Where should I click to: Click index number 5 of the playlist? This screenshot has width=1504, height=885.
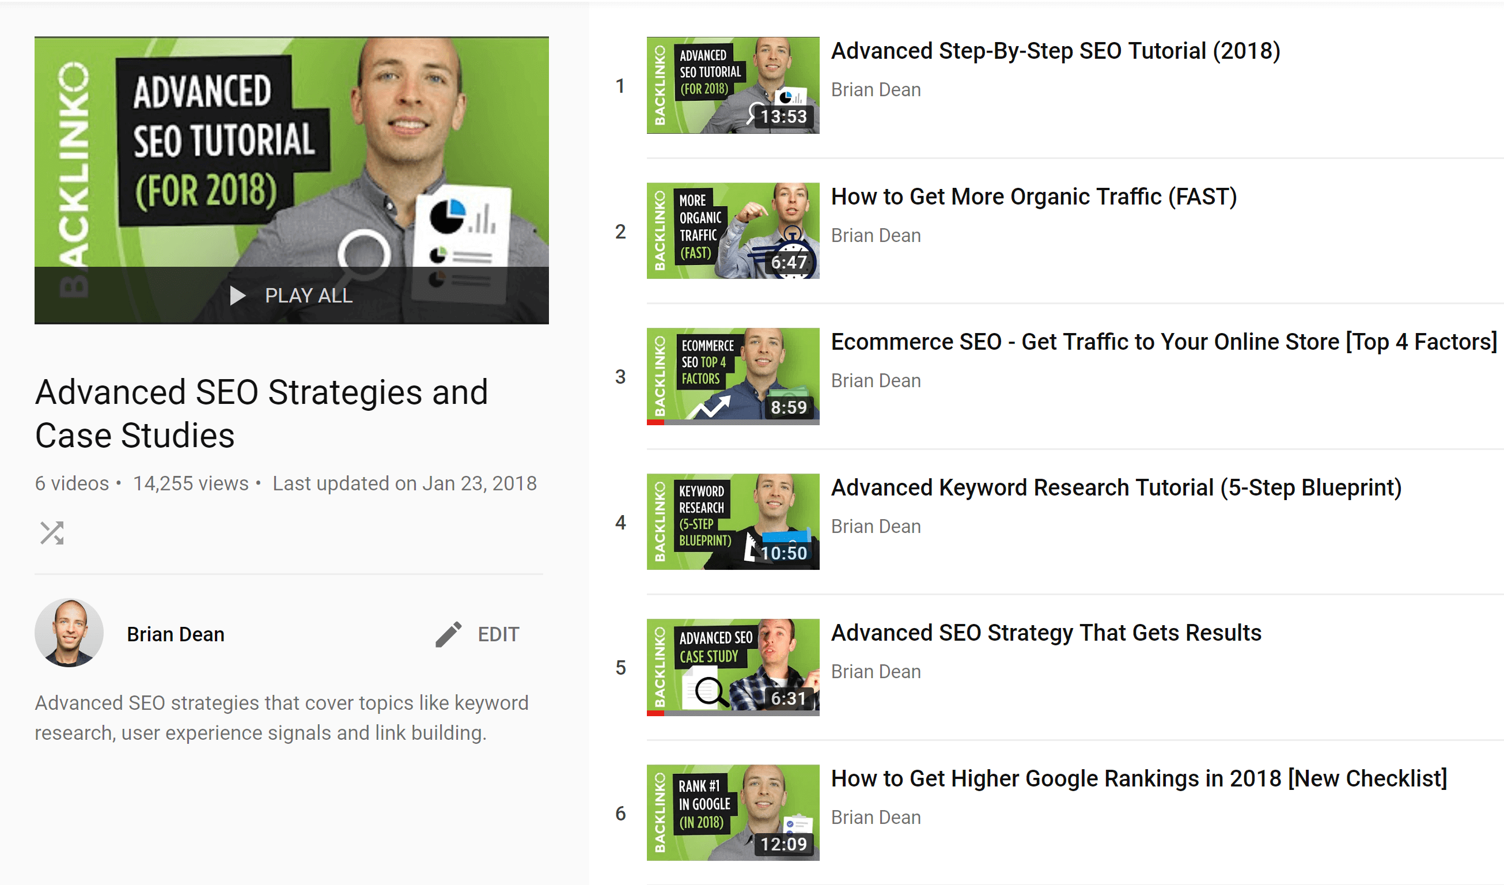click(621, 668)
